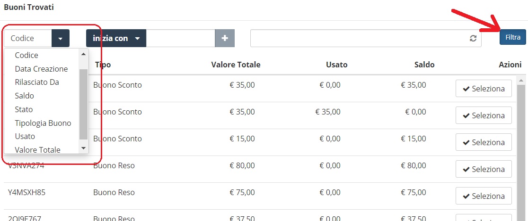Select Tipologia Buono in the list
This screenshot has width=528, height=221.
[x=43, y=123]
